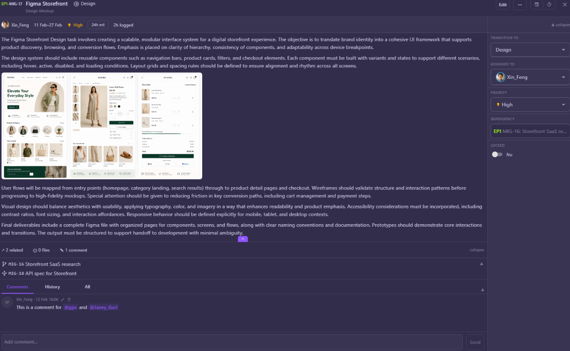Open the Transition To dropdown showing Design
Image resolution: width=570 pixels, height=351 pixels.
tap(529, 50)
